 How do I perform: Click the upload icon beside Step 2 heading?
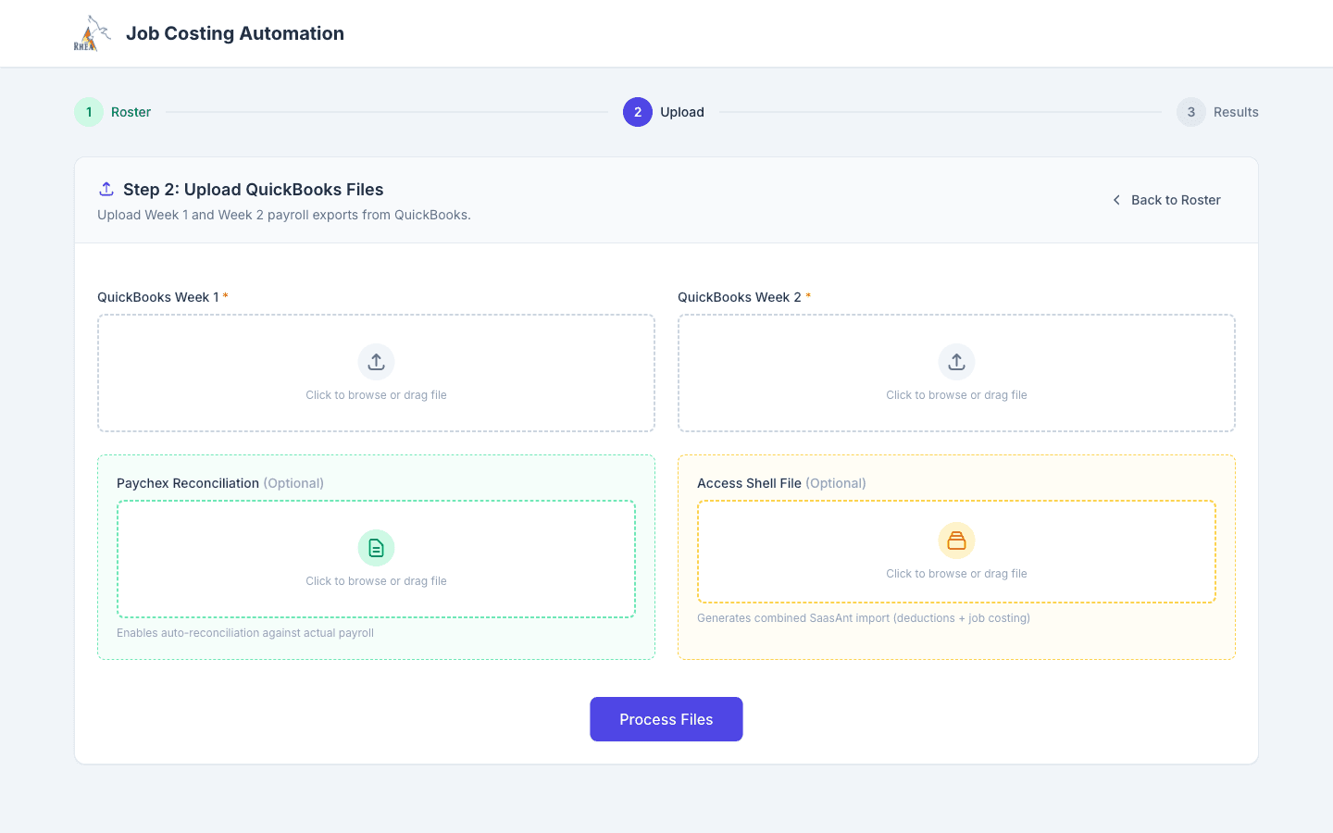[106, 189]
